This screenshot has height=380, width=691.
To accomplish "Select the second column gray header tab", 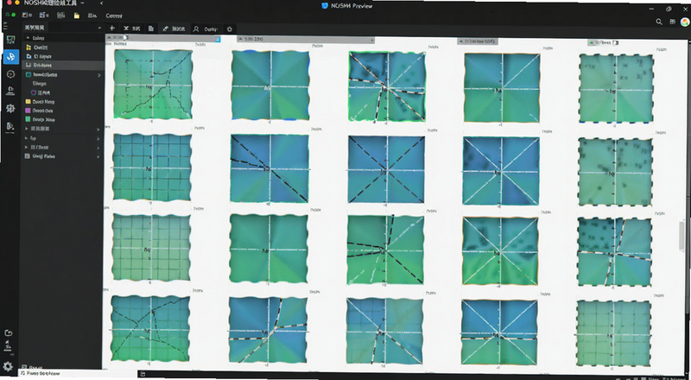I will (306, 40).
